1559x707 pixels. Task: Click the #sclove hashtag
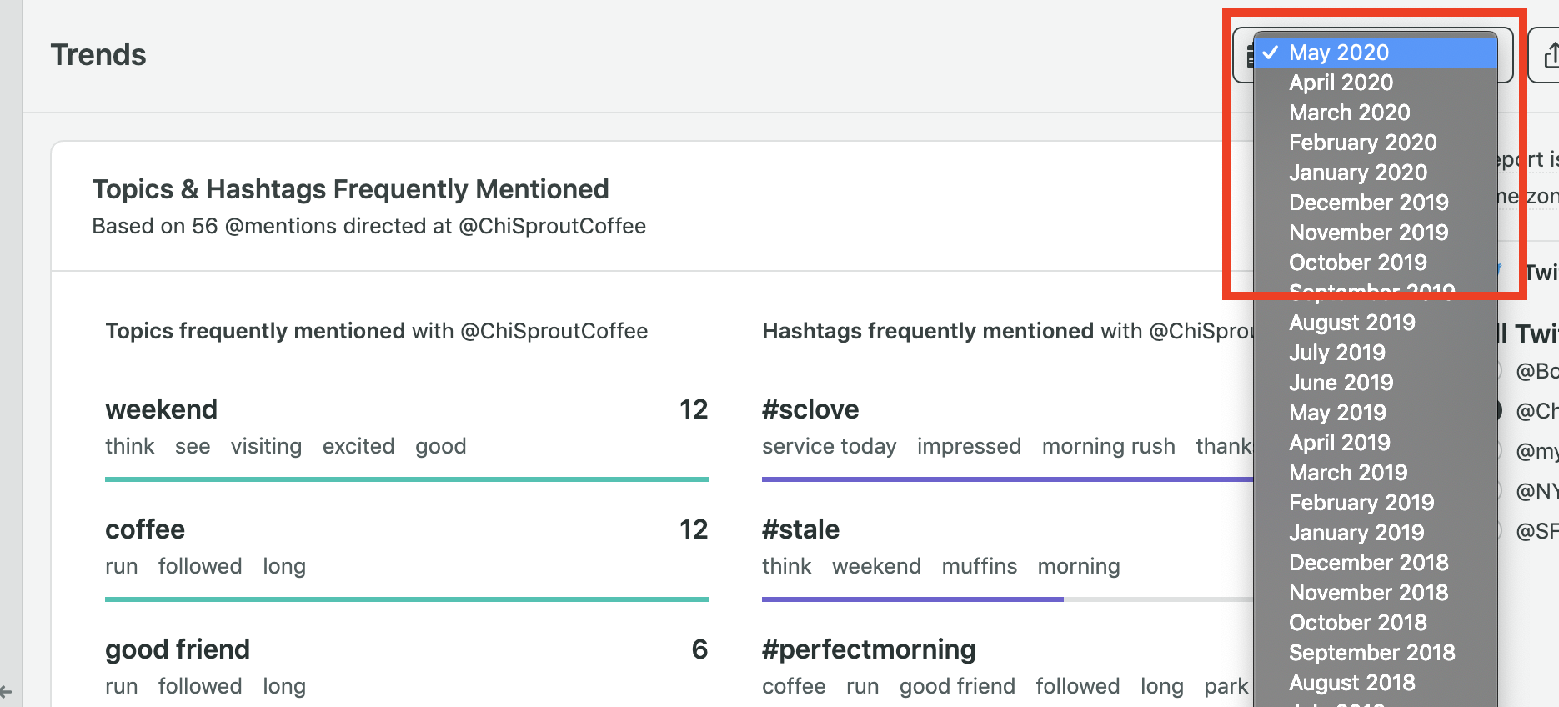point(810,409)
